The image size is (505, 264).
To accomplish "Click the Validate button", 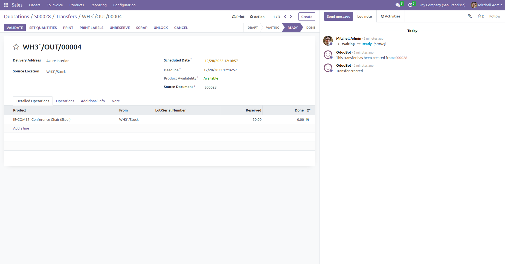I will pos(15,28).
